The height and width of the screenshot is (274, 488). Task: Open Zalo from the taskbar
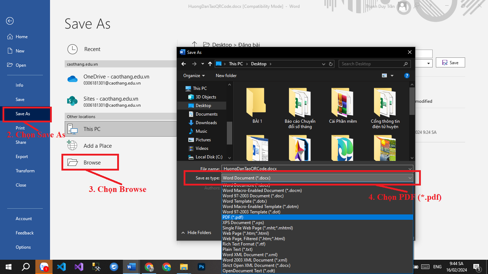click(44, 267)
